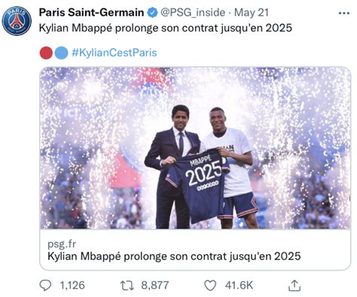Screen dimensions: 357x297
Task: Click the share upload icon
Action: pyautogui.click(x=294, y=286)
